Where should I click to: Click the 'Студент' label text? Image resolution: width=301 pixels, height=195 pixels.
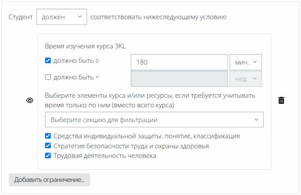[21, 17]
